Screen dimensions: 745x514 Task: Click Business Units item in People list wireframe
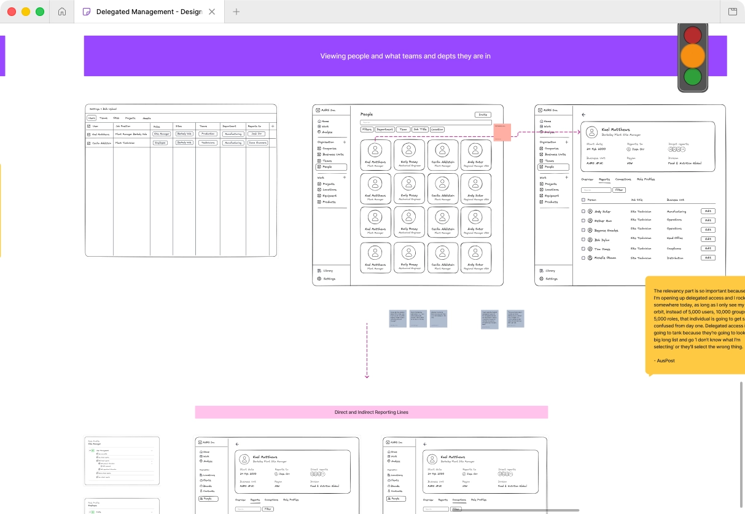point(330,154)
